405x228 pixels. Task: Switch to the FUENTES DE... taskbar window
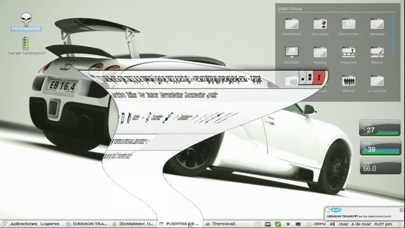(180, 224)
